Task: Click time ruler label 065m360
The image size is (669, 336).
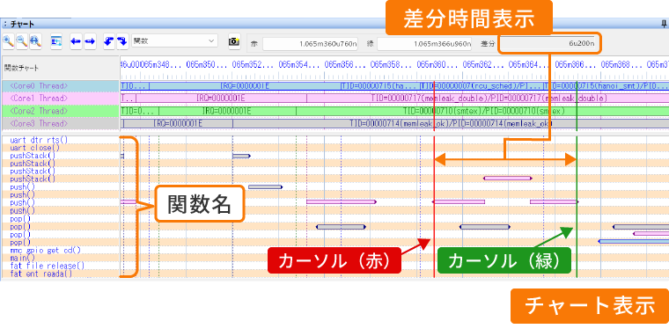Action: (437, 65)
